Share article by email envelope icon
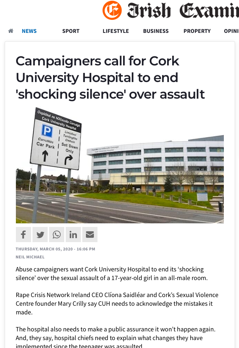This screenshot has height=348, width=239. [x=90, y=235]
